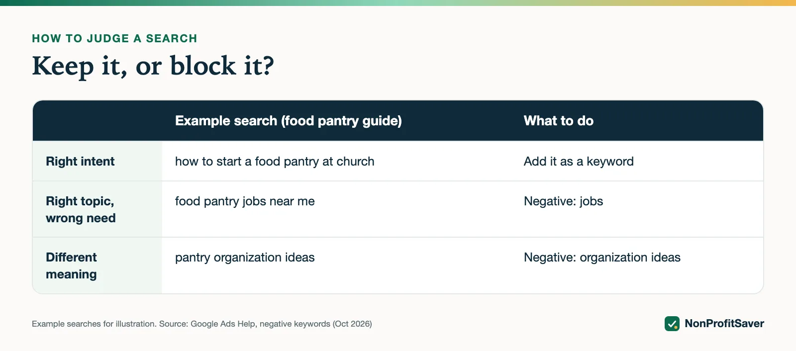Click the 'What to do' column header
This screenshot has height=351, width=796.
click(x=559, y=121)
